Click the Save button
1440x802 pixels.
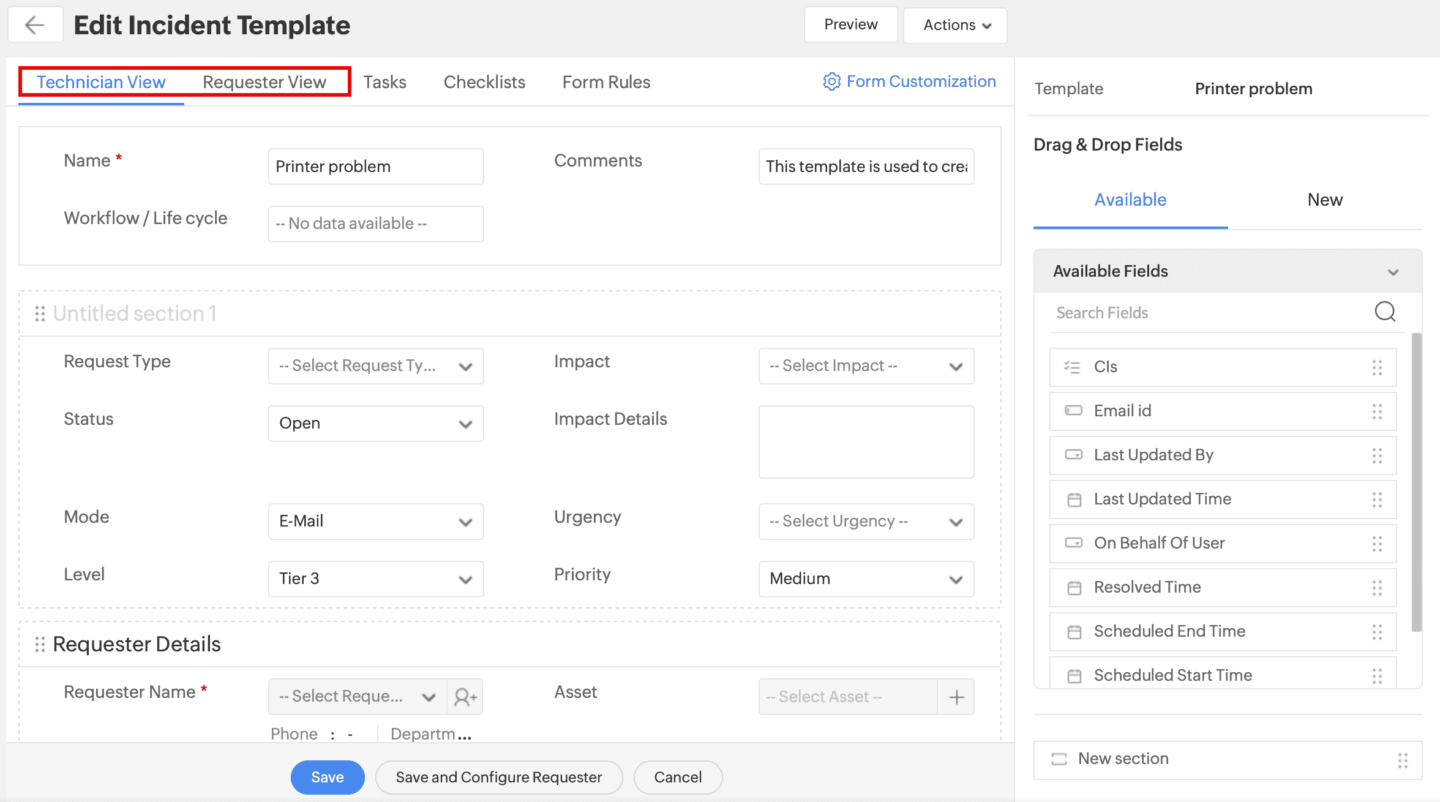[x=328, y=778]
